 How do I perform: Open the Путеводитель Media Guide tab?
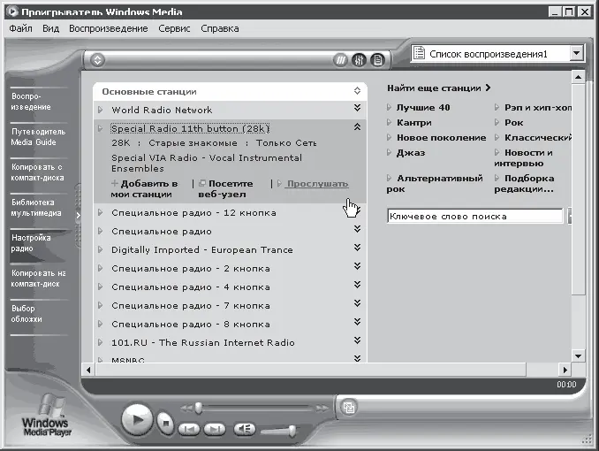(x=38, y=137)
